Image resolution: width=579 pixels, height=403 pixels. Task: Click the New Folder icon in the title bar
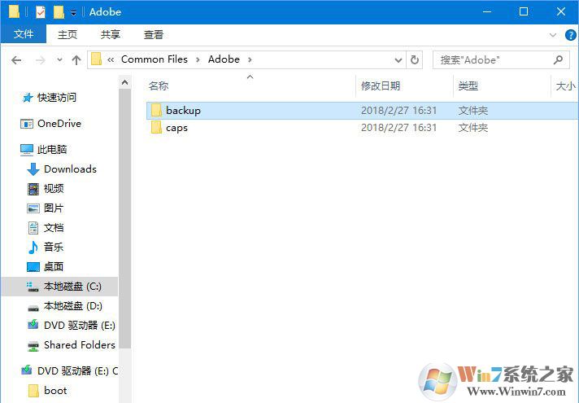coord(59,12)
